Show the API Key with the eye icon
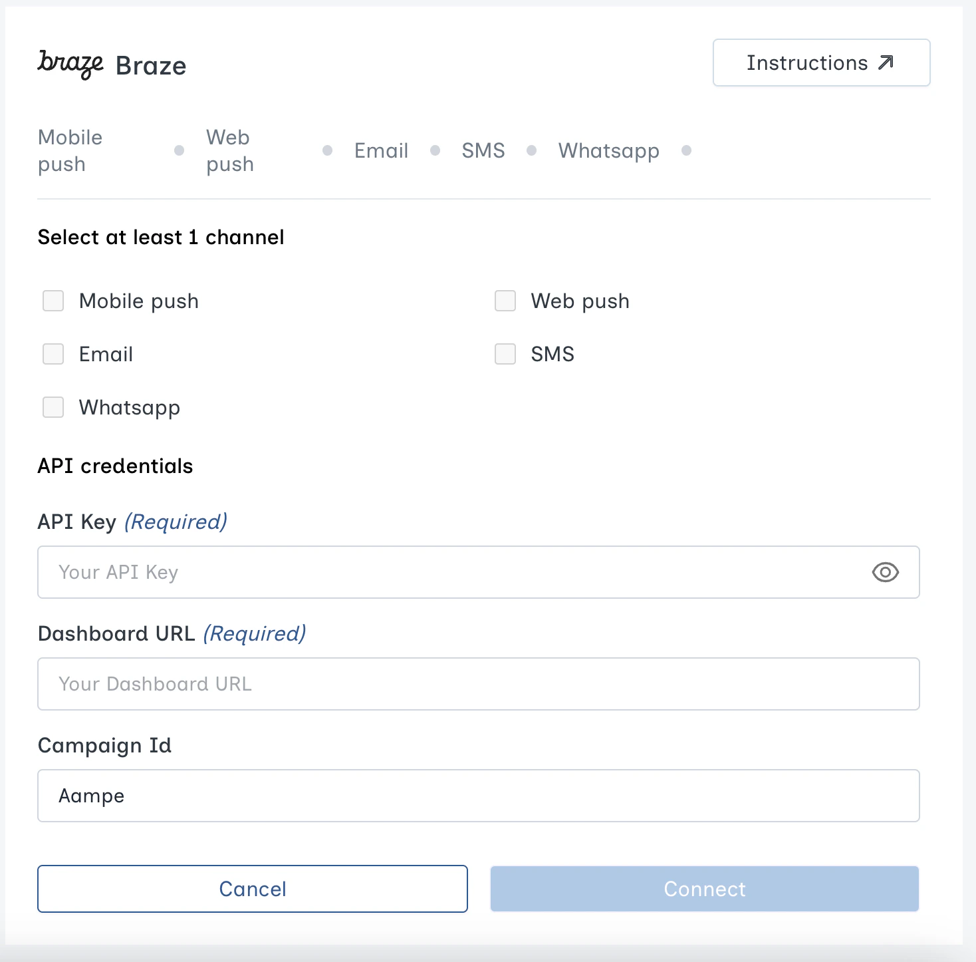The image size is (976, 962). pyautogui.click(x=885, y=572)
